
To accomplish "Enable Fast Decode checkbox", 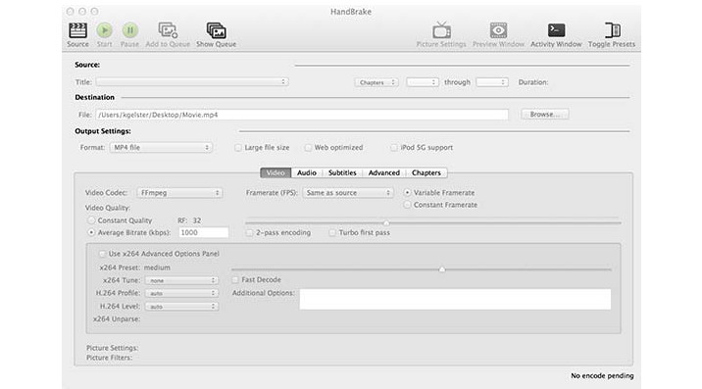I will click(235, 280).
